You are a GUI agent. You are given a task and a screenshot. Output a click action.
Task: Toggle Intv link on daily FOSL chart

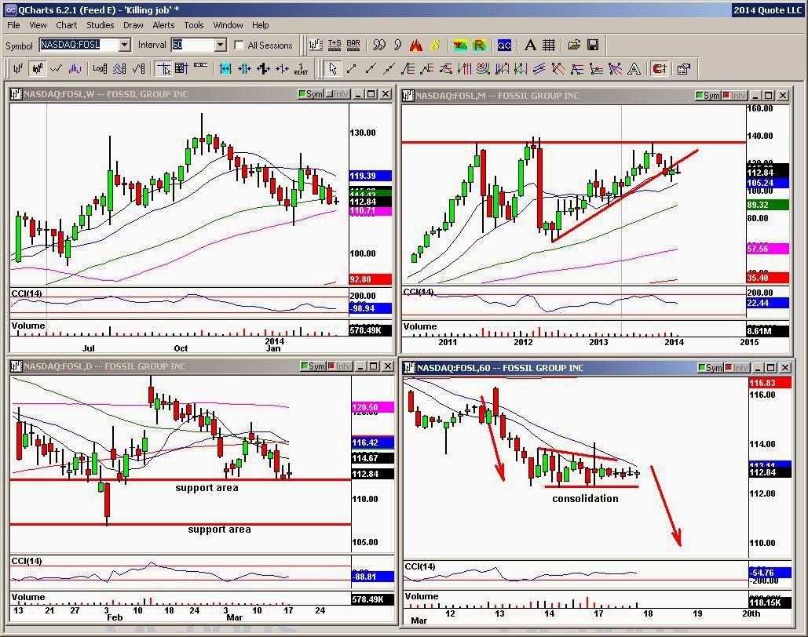[339, 366]
